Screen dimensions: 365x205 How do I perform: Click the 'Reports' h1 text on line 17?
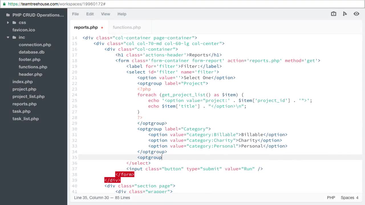coord(199,55)
